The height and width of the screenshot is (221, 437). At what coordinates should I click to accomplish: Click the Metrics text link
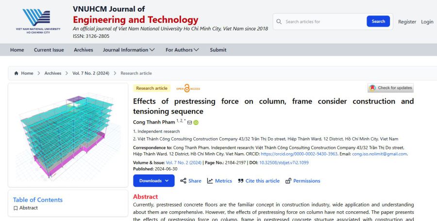(223, 181)
